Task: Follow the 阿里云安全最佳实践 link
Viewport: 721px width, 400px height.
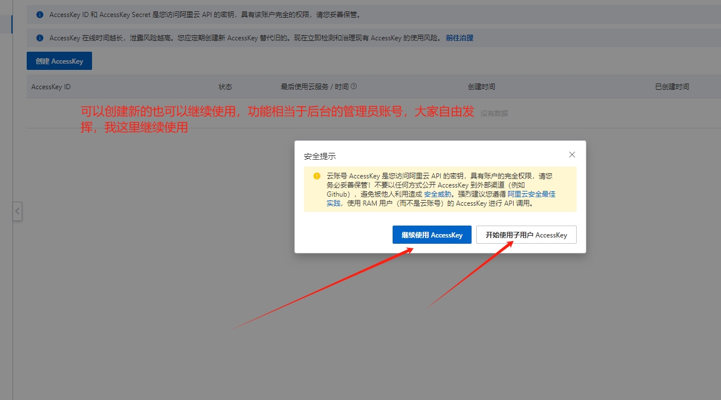Action: coord(531,194)
